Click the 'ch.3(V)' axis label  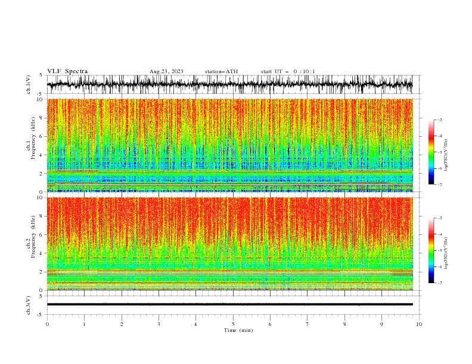click(x=29, y=305)
